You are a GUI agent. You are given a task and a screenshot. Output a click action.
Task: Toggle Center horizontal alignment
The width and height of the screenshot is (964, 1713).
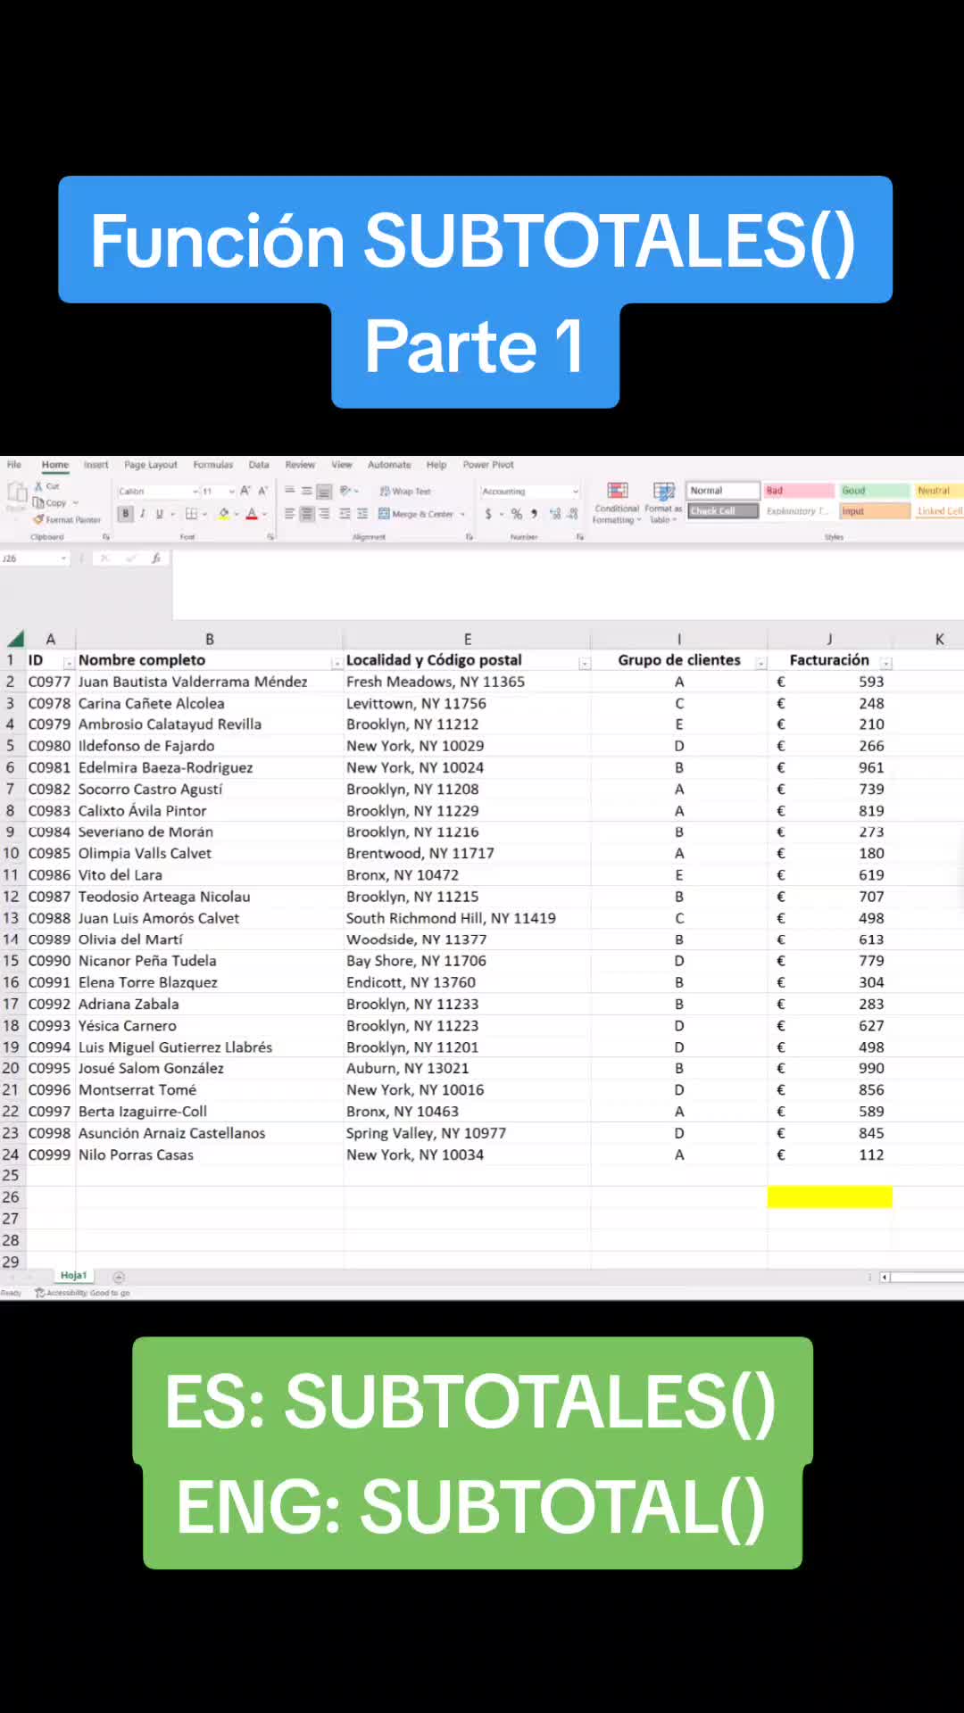[x=307, y=514]
